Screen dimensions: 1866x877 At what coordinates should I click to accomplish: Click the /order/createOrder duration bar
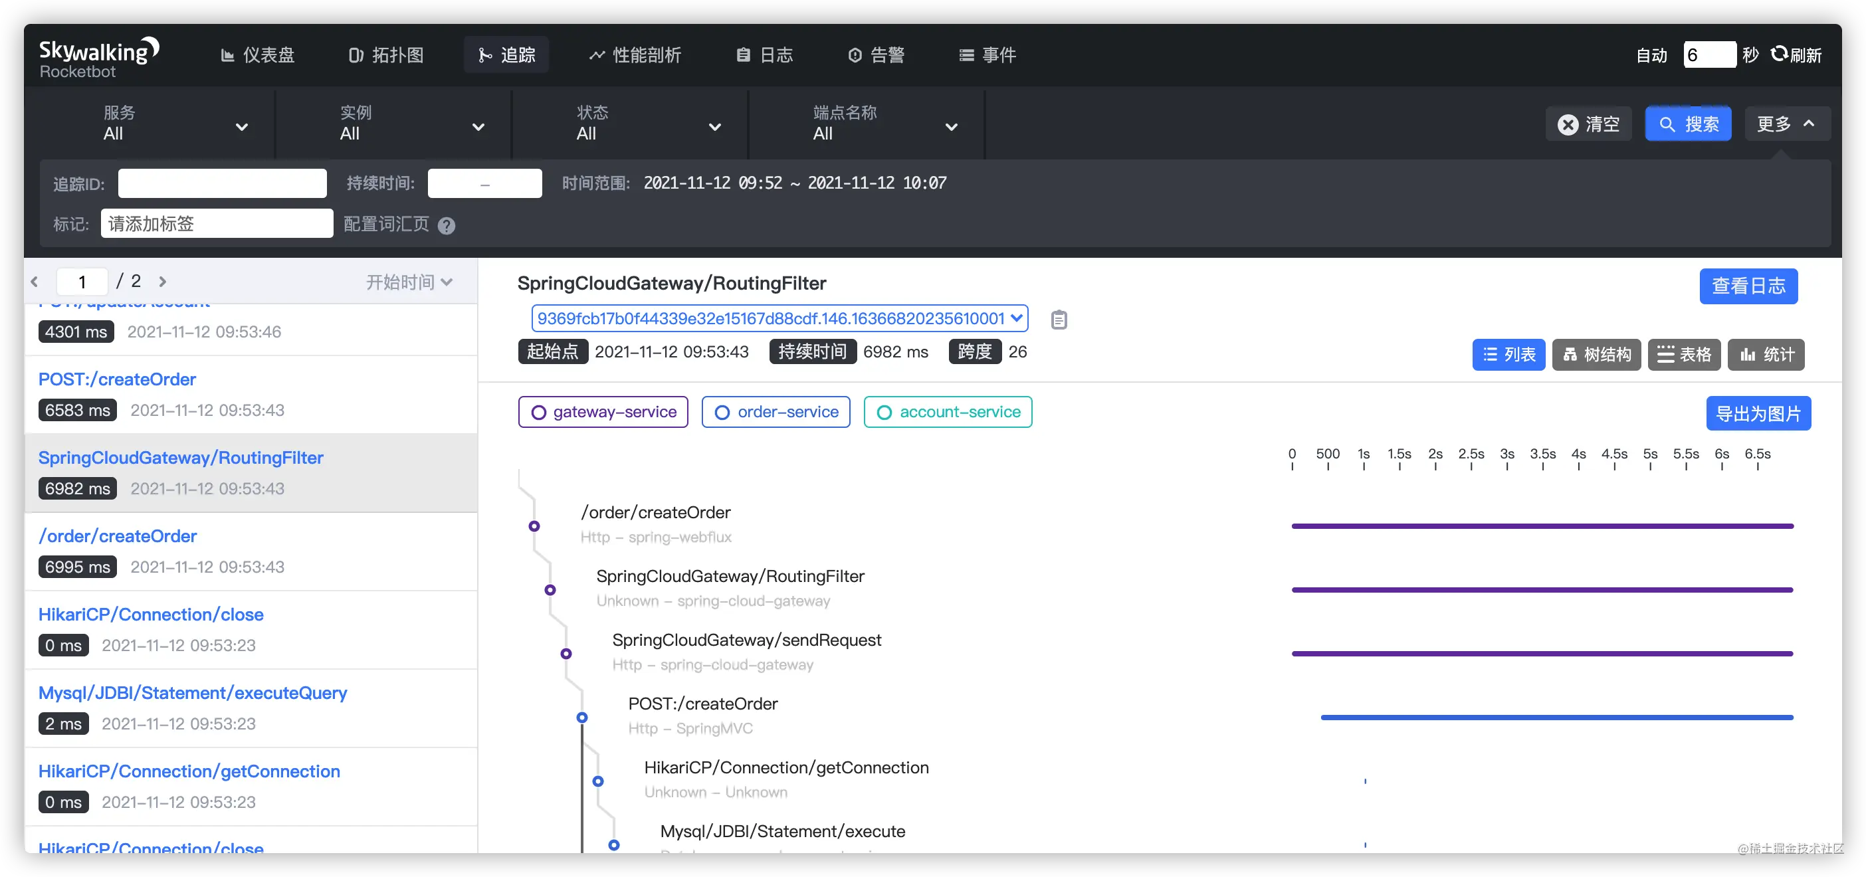1542,526
